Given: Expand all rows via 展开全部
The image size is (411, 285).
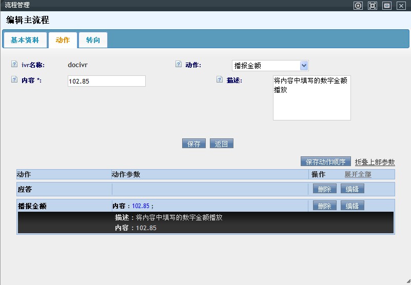Looking at the screenshot, I should (x=358, y=174).
